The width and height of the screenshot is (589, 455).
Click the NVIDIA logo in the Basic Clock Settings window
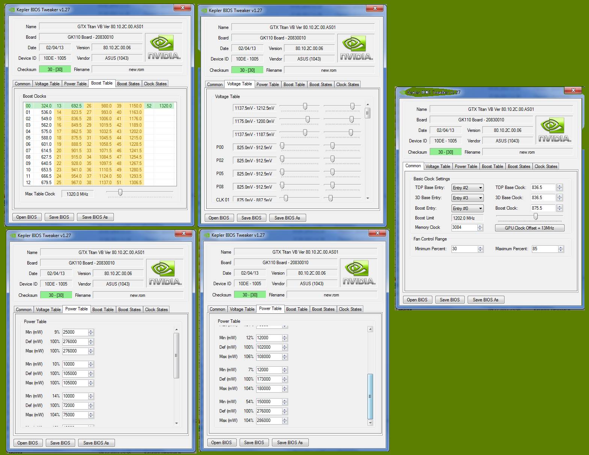tap(554, 130)
